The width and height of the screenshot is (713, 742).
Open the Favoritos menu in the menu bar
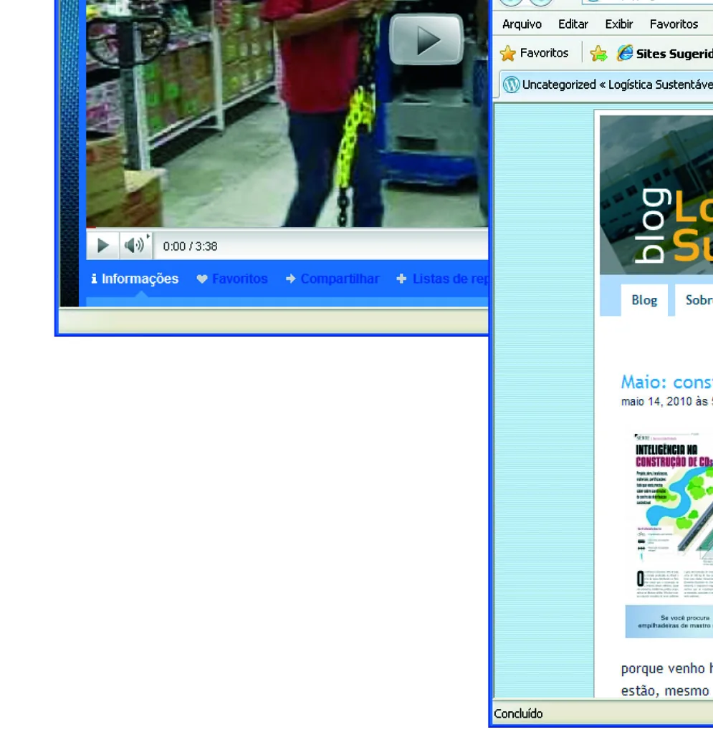click(x=674, y=24)
